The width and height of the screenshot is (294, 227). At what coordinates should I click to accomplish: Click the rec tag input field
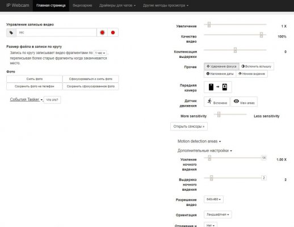pos(56,32)
